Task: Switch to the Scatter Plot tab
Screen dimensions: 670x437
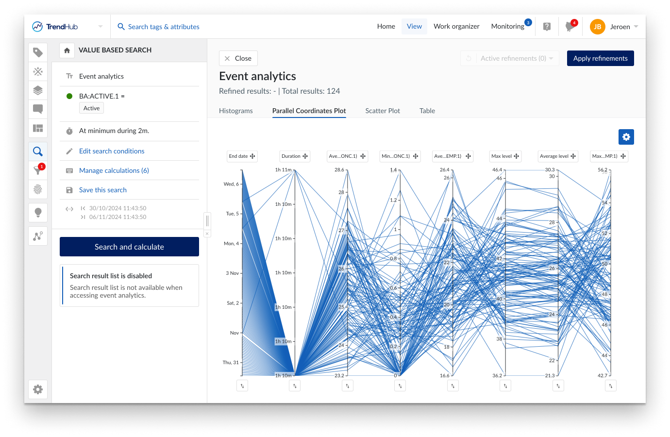Action: point(383,111)
